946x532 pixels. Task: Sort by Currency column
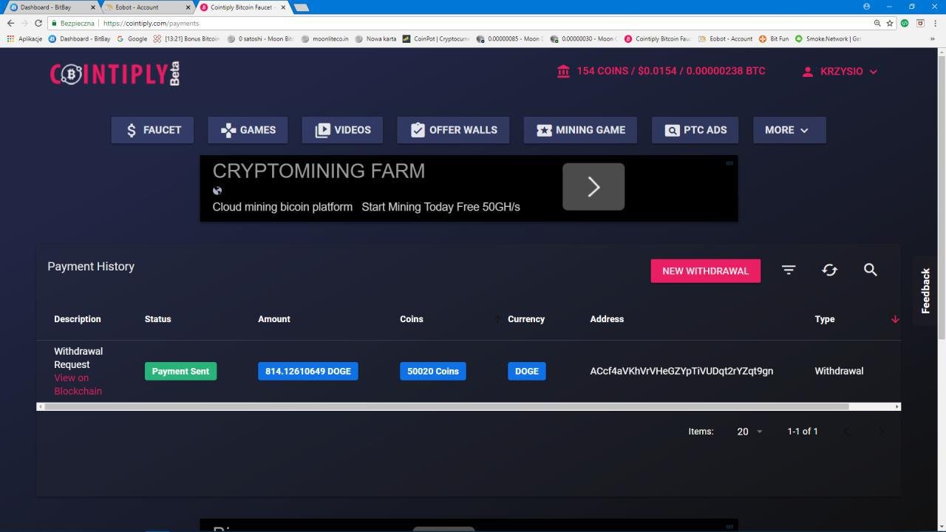pos(526,319)
